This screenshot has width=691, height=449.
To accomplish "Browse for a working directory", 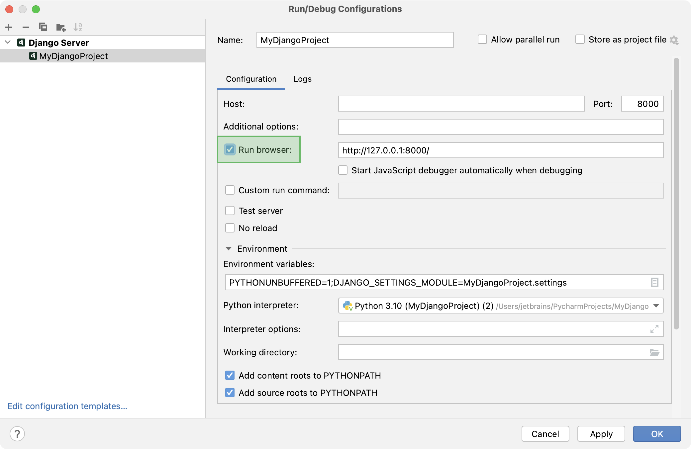I will (654, 352).
